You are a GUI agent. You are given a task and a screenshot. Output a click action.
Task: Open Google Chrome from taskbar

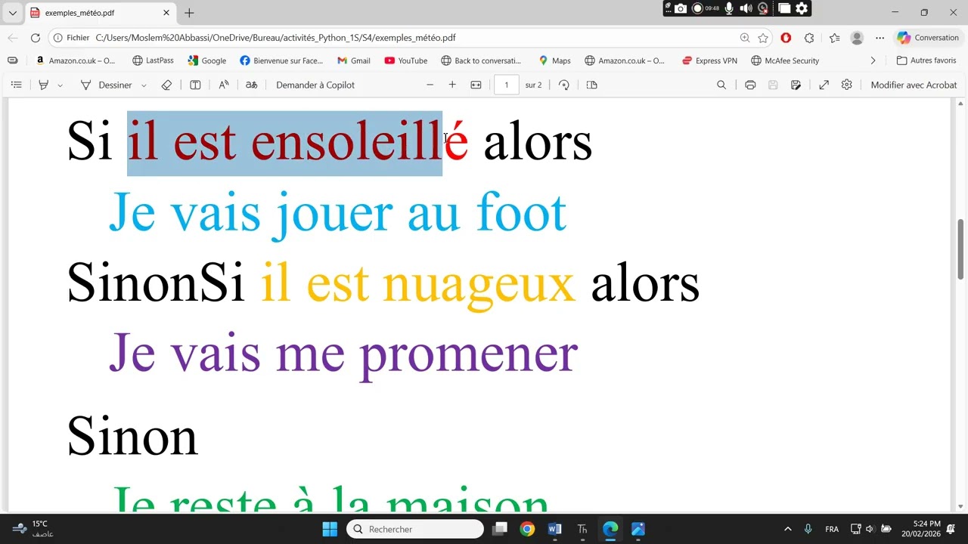tap(527, 529)
